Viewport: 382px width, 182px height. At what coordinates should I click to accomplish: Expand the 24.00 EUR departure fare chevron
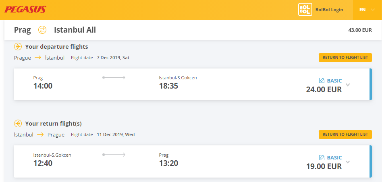click(x=348, y=85)
